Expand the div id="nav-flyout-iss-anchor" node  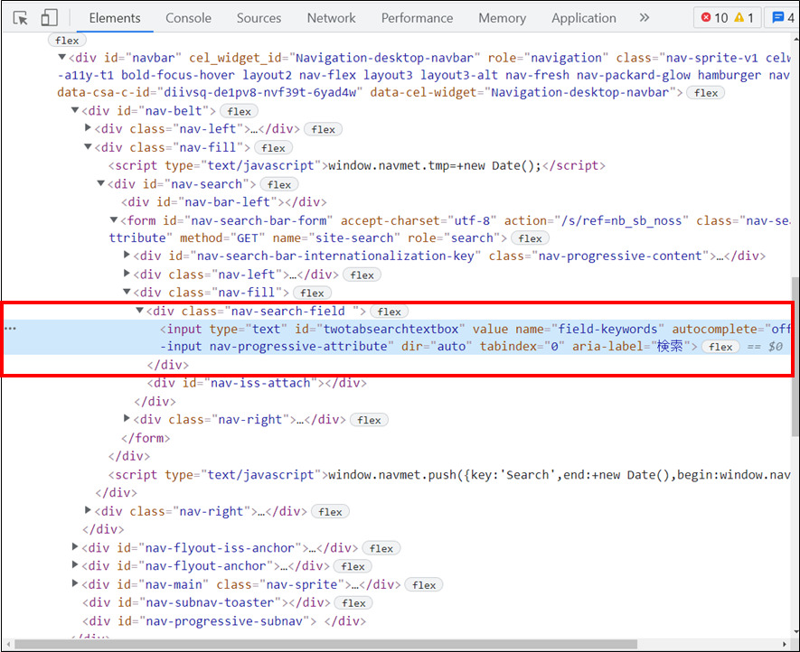[75, 547]
